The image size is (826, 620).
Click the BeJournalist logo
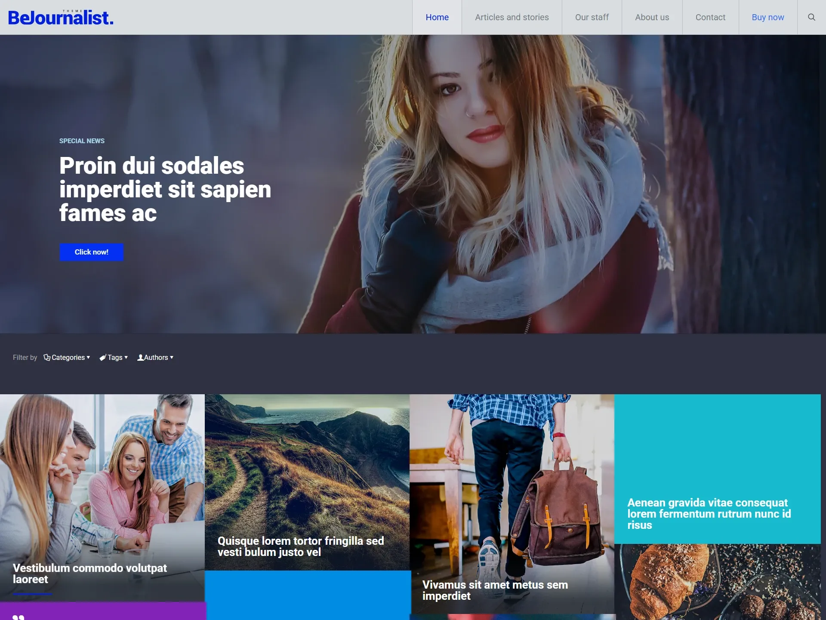click(61, 17)
